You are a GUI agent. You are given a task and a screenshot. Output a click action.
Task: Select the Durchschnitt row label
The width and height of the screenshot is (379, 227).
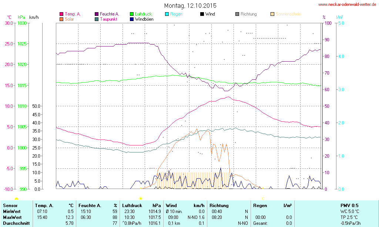click(15, 223)
